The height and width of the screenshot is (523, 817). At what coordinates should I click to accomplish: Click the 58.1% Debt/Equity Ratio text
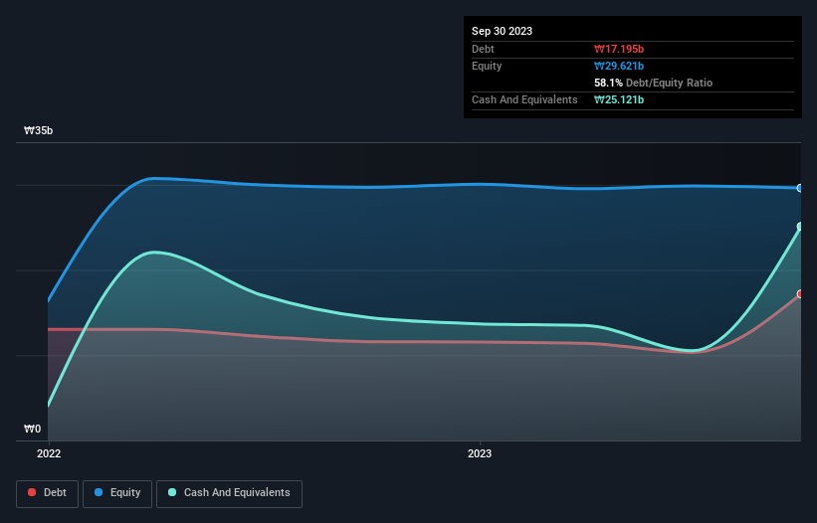point(654,83)
